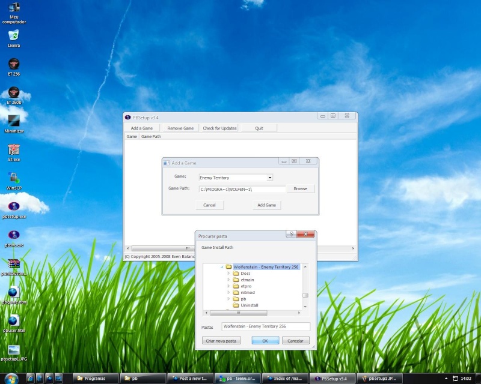Click Add a Game in PBSetup toolbar
This screenshot has height=384, width=481.
tap(142, 128)
